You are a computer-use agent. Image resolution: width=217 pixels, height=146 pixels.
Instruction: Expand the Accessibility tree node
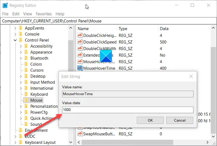(x=21, y=46)
